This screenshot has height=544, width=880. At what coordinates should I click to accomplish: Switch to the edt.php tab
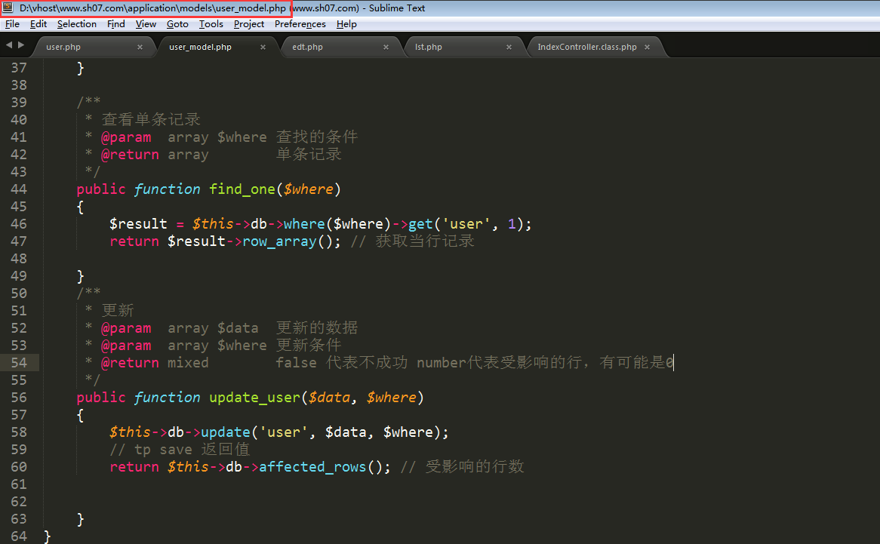pos(307,47)
